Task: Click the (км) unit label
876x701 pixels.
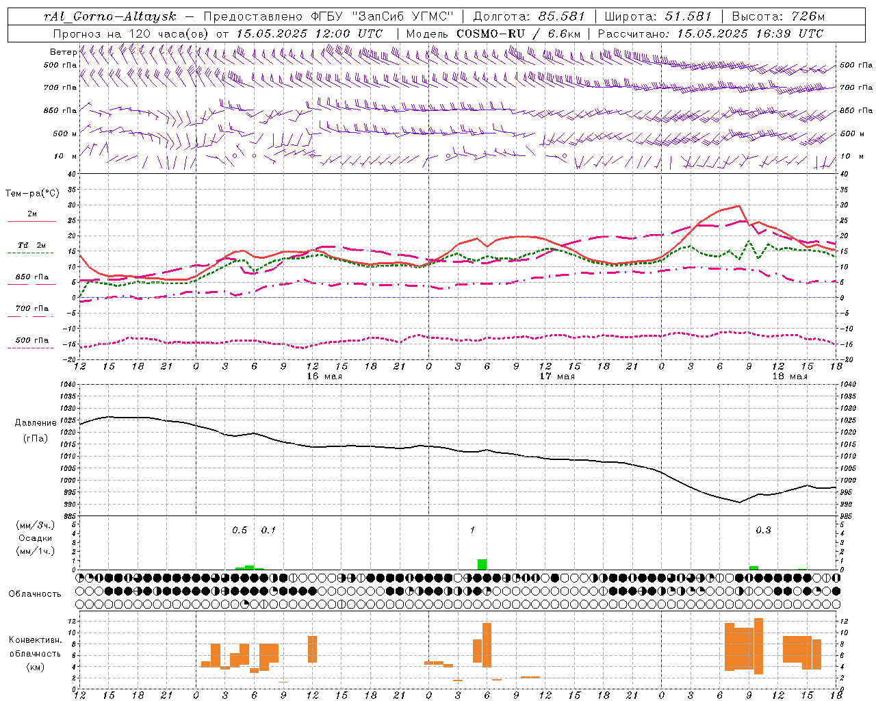Action: click(x=36, y=667)
